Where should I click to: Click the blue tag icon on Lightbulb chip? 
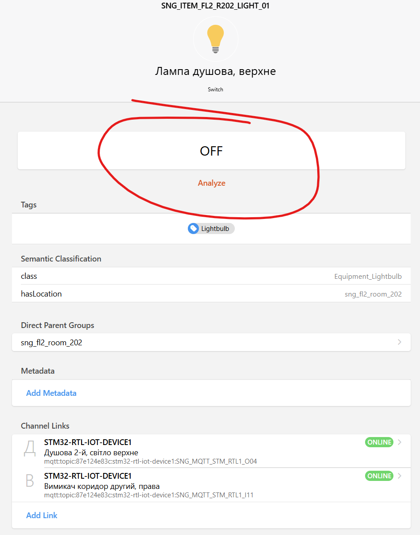coord(193,229)
